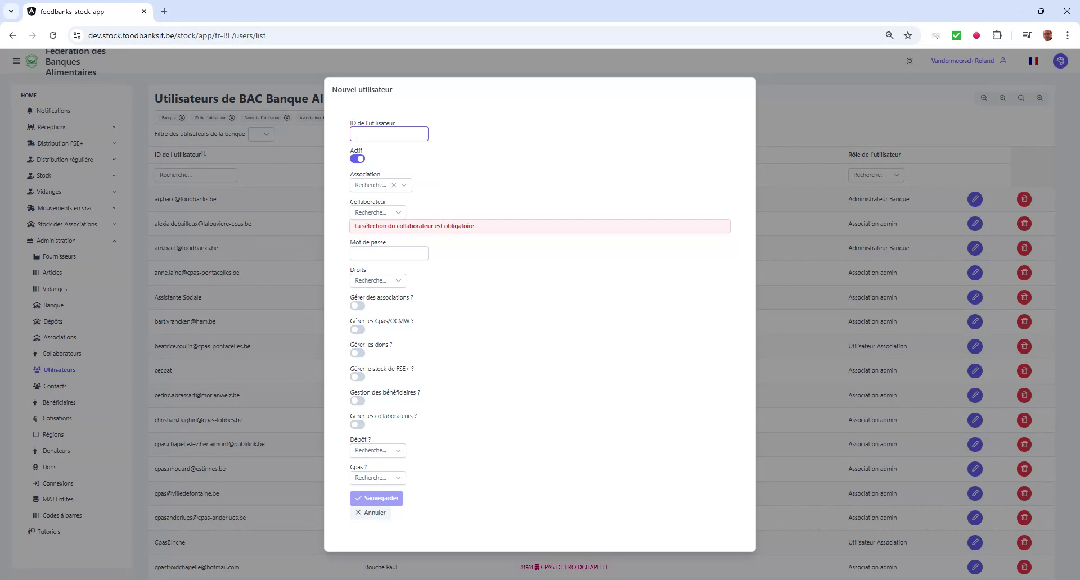1080x580 pixels.
Task: Turn on Gestion des bénéficiaires toggle
Action: coord(357,400)
